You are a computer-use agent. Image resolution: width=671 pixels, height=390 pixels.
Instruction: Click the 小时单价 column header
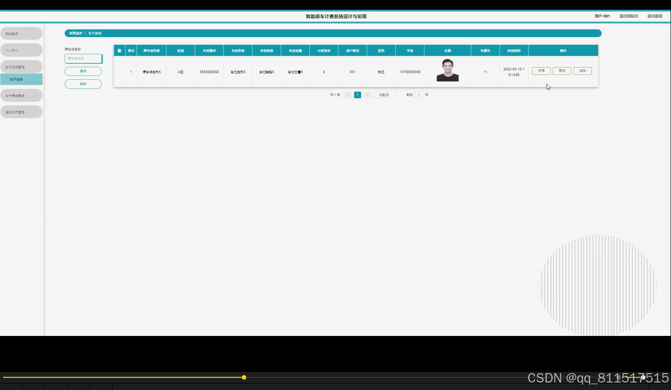(324, 51)
